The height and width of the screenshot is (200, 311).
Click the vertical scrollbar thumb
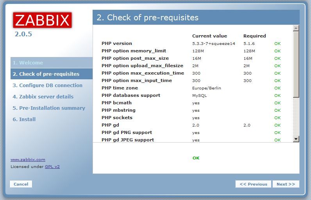coord(296,64)
